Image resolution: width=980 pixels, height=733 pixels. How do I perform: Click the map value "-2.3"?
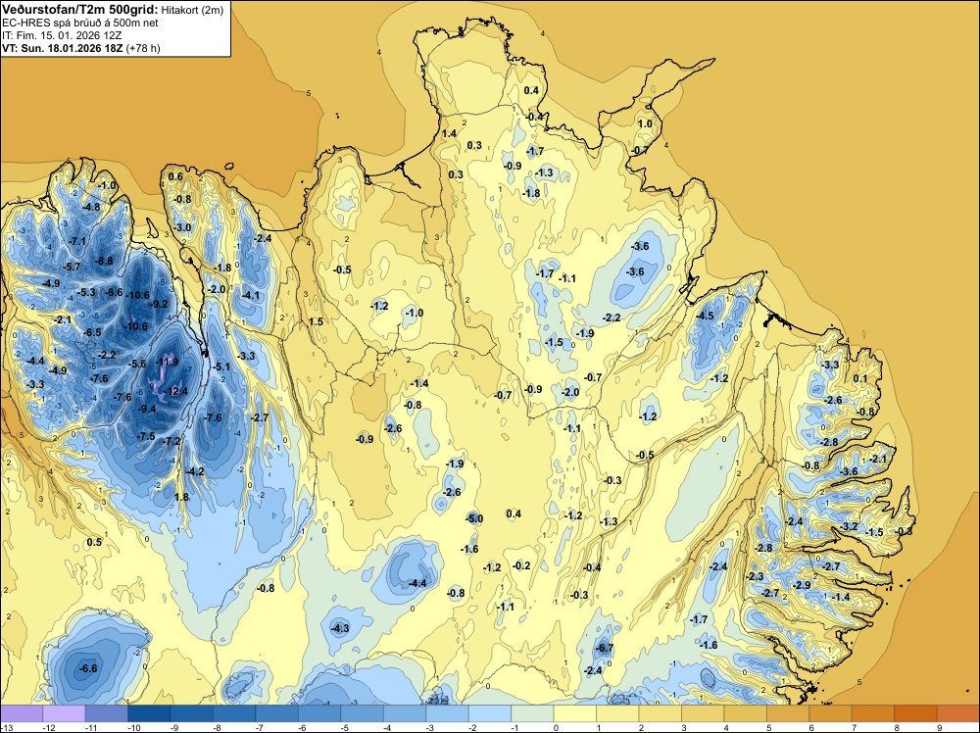(755, 576)
